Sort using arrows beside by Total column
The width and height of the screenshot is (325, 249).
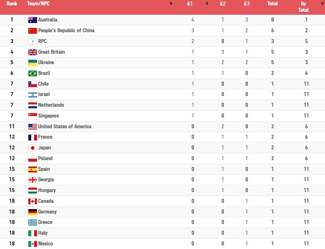tap(322, 4)
